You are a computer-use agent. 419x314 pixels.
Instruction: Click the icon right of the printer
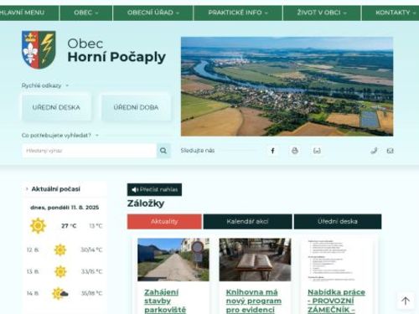click(x=317, y=151)
